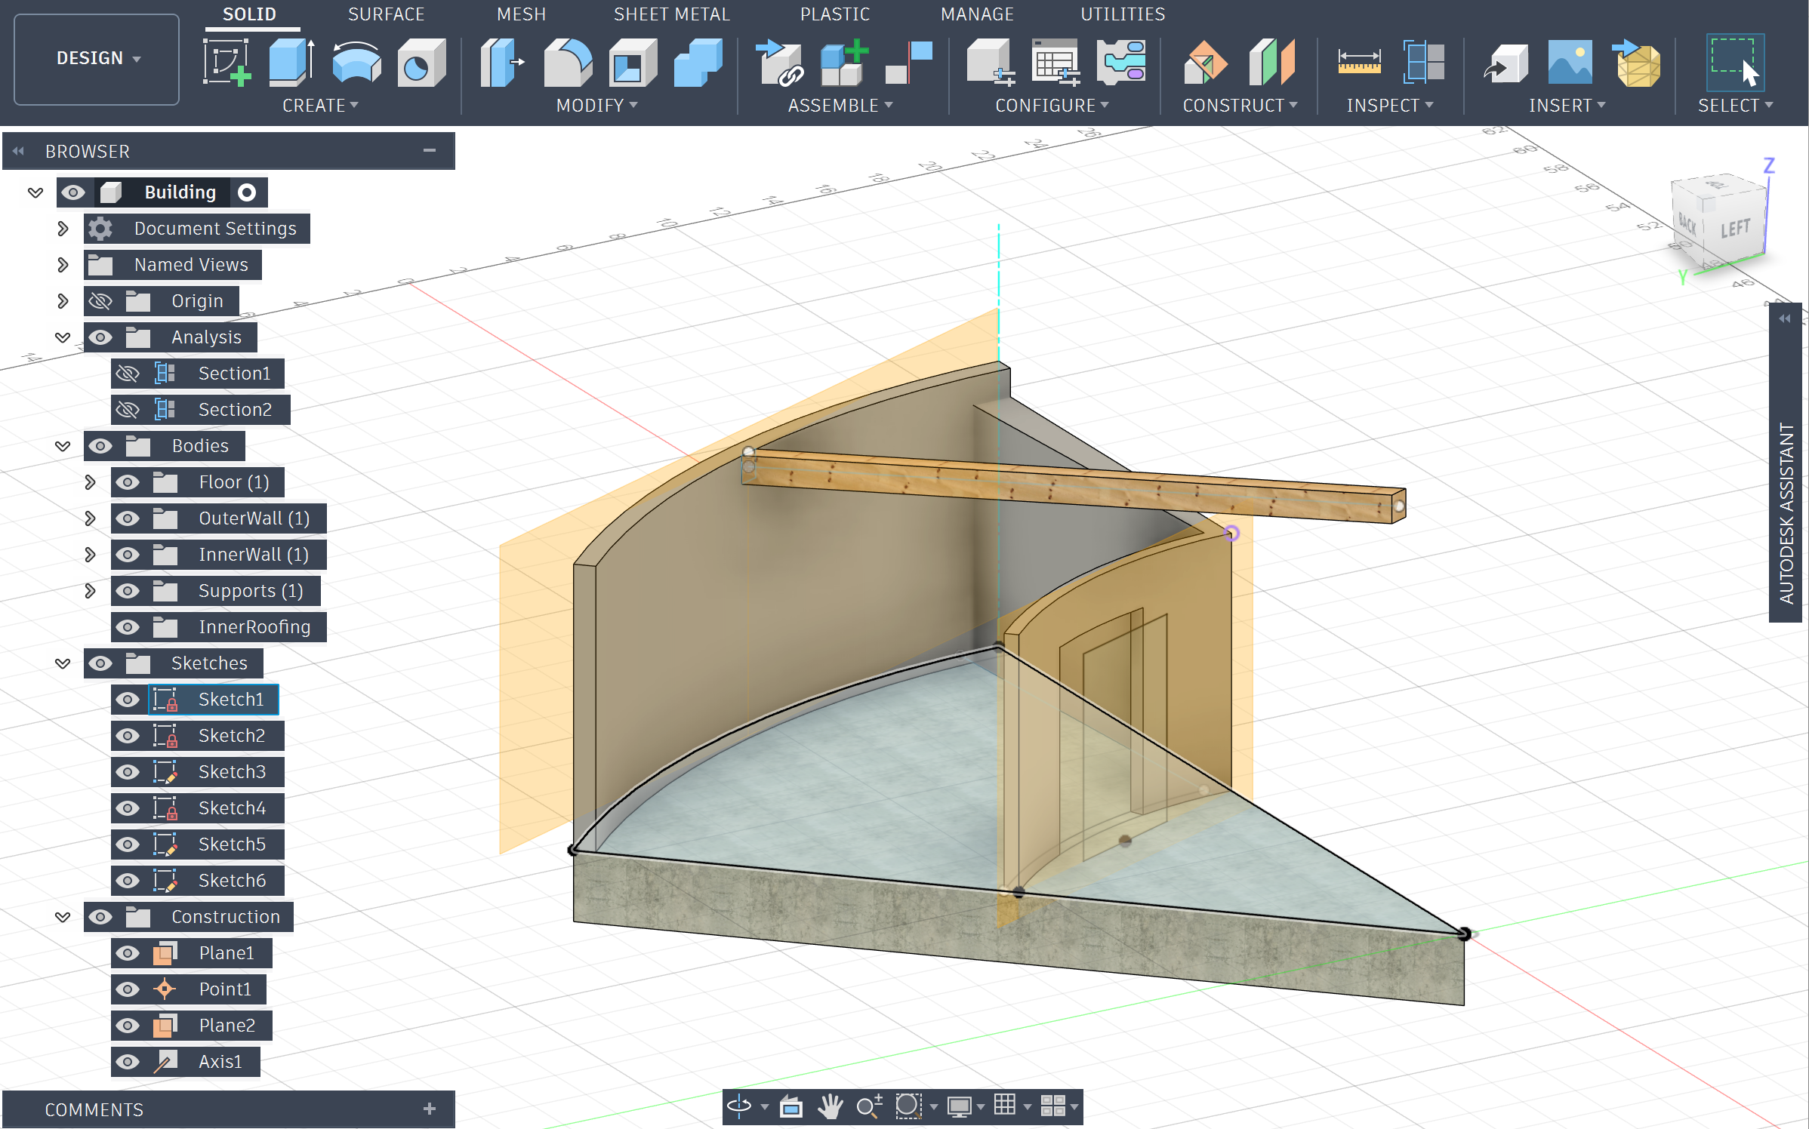The height and width of the screenshot is (1129, 1809).
Task: Open the MODIFY dropdown menu
Action: click(596, 106)
